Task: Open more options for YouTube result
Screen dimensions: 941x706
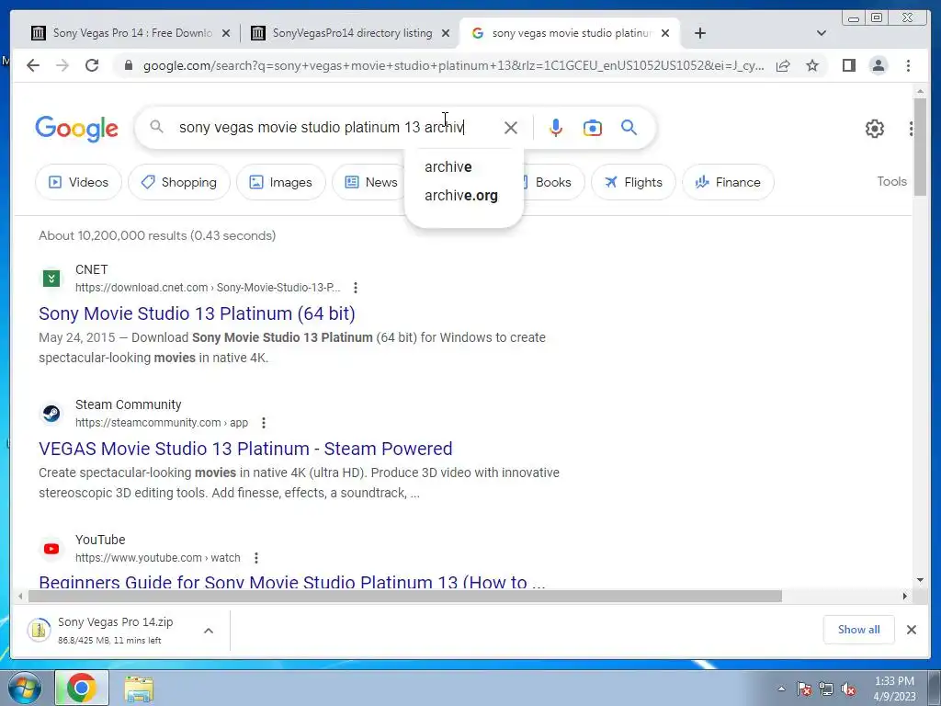Action: click(256, 558)
